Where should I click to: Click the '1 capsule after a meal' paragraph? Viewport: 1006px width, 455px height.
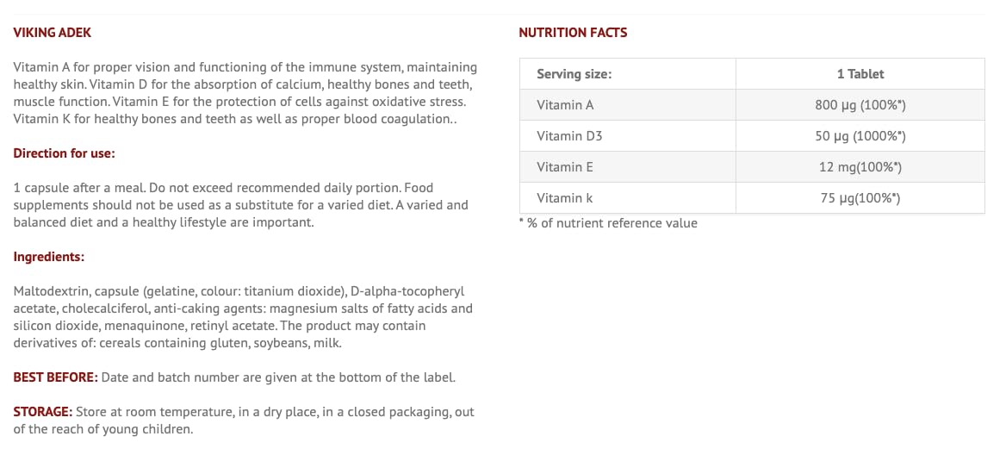coord(241,205)
